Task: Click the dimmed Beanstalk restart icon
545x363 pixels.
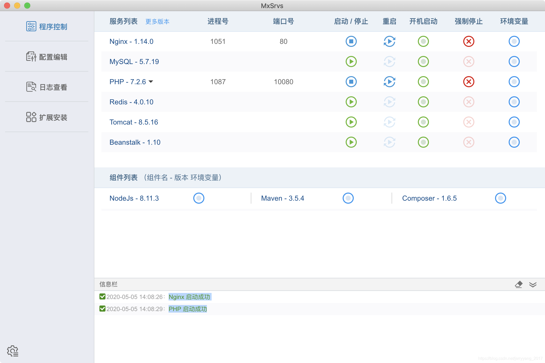Action: [389, 142]
